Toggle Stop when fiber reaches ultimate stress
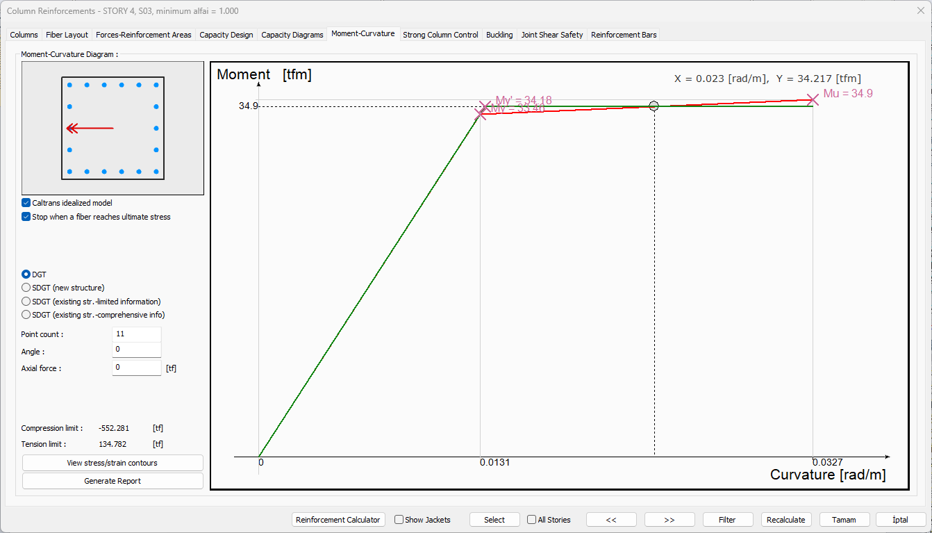 [26, 217]
